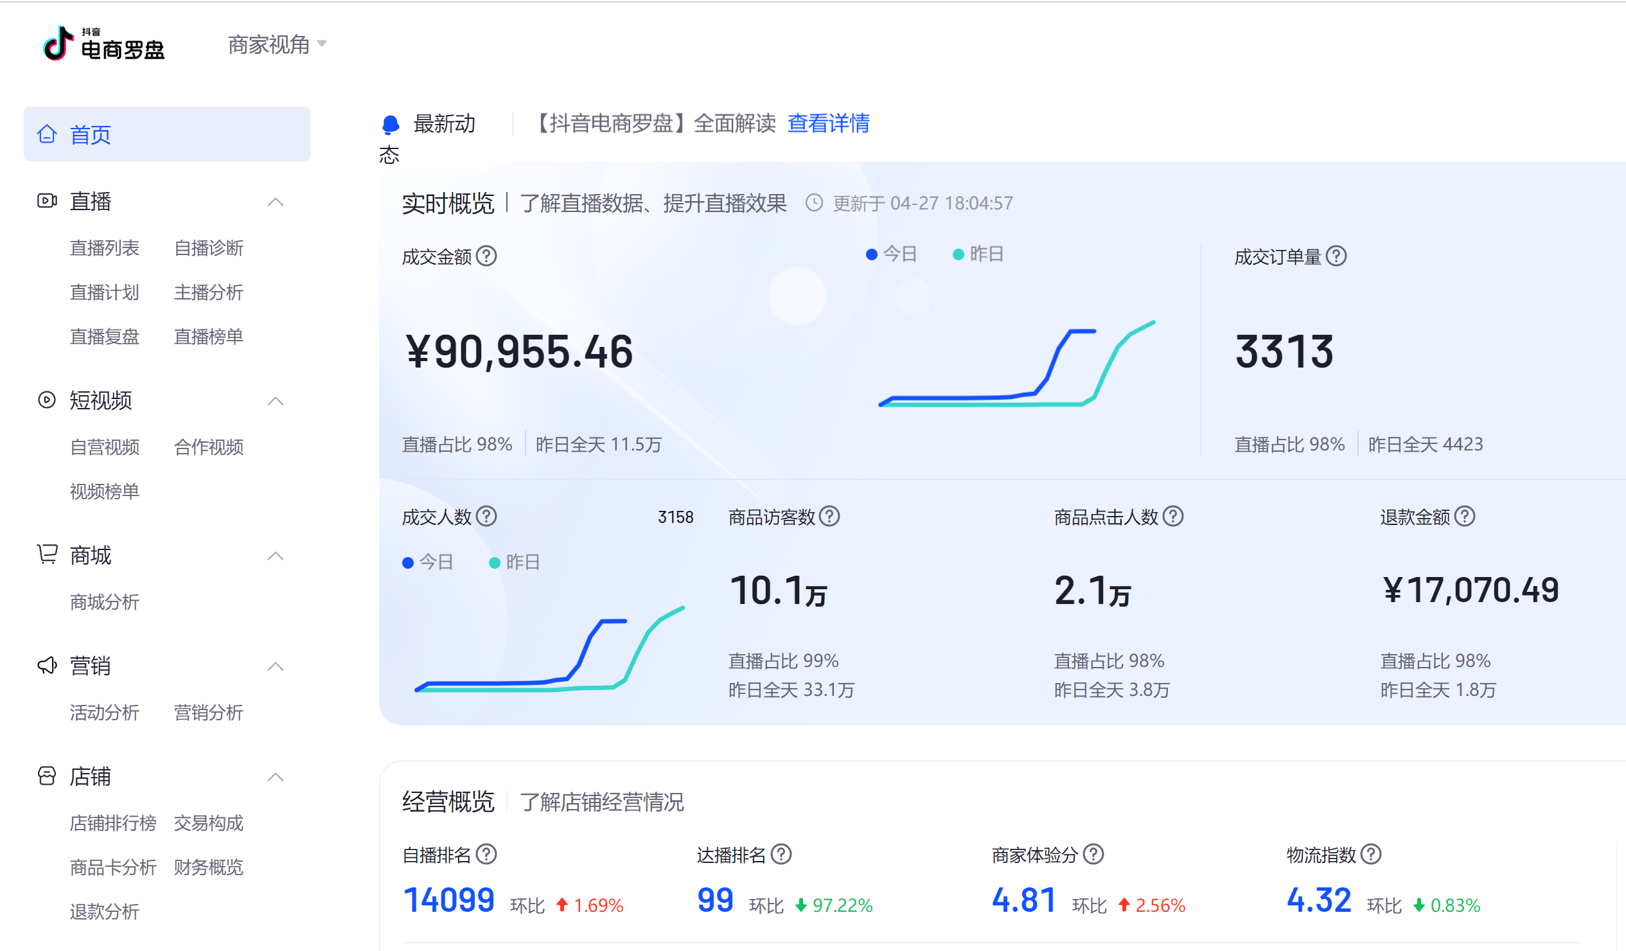
Task: Click the 达播排名 value 99
Action: (x=716, y=900)
